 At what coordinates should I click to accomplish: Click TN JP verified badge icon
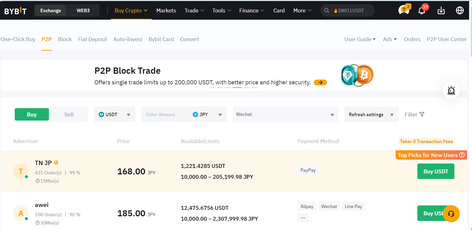pyautogui.click(x=56, y=162)
